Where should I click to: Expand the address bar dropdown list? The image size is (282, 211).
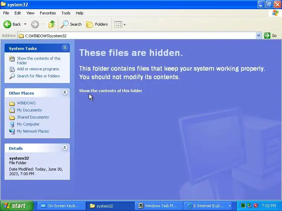258,36
